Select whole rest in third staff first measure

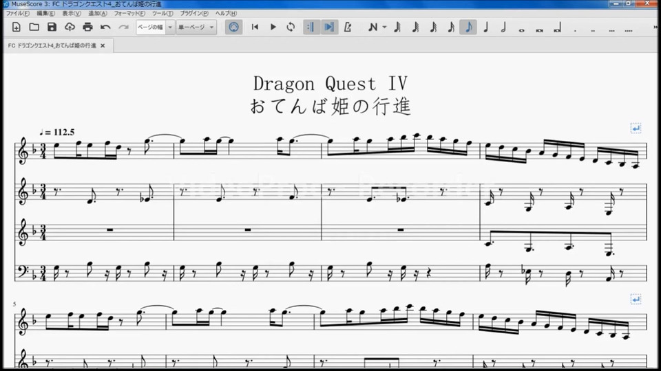pyautogui.click(x=109, y=229)
